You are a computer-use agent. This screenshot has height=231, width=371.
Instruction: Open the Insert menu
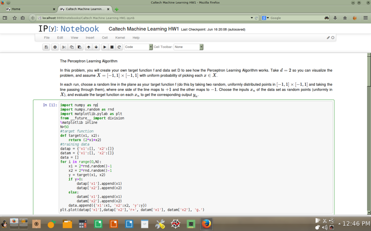pos(90,38)
